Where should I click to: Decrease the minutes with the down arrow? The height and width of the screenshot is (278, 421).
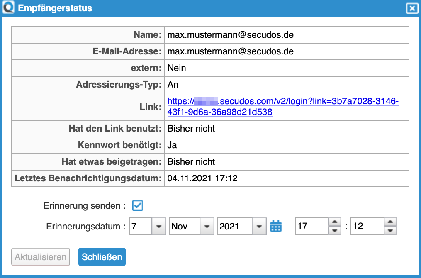390,231
